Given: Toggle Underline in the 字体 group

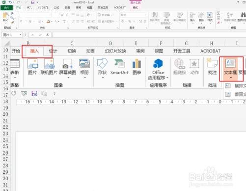Looking at the screenshot, I should [x=30, y=22].
